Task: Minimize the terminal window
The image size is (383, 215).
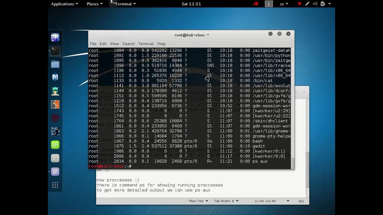Action: point(270,34)
